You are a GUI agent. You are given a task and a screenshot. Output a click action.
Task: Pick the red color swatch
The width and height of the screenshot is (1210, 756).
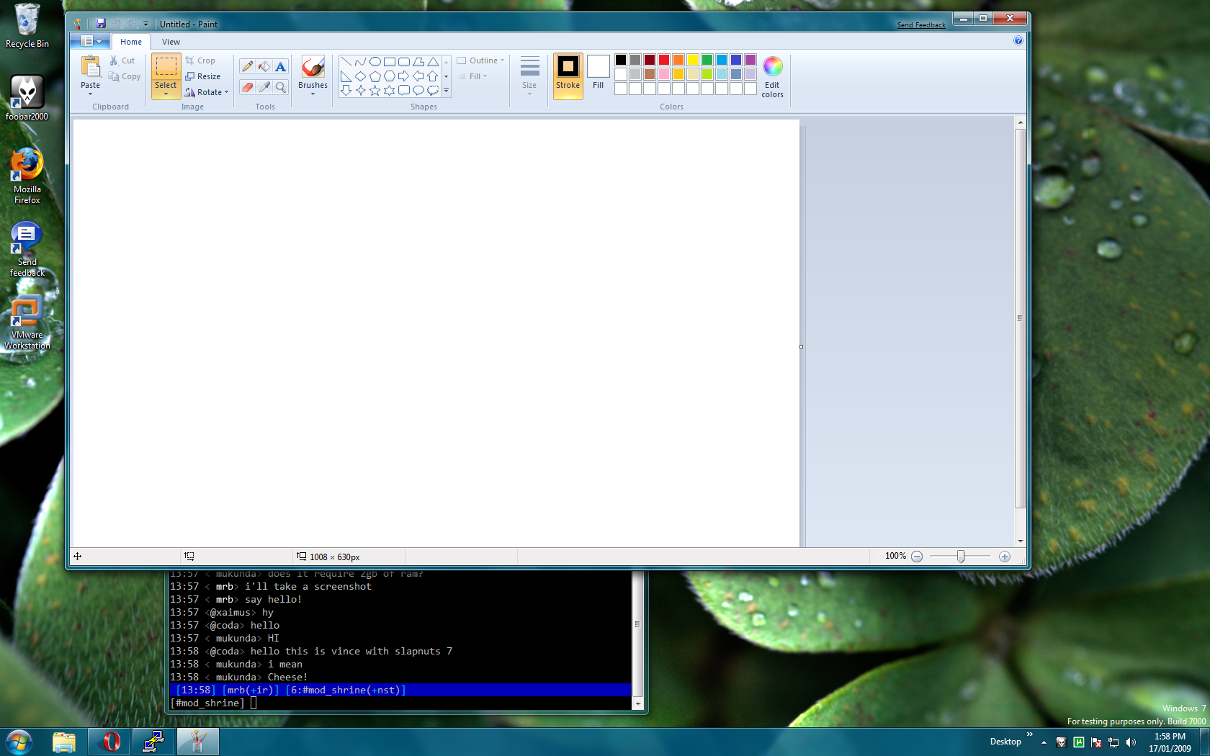click(x=664, y=60)
